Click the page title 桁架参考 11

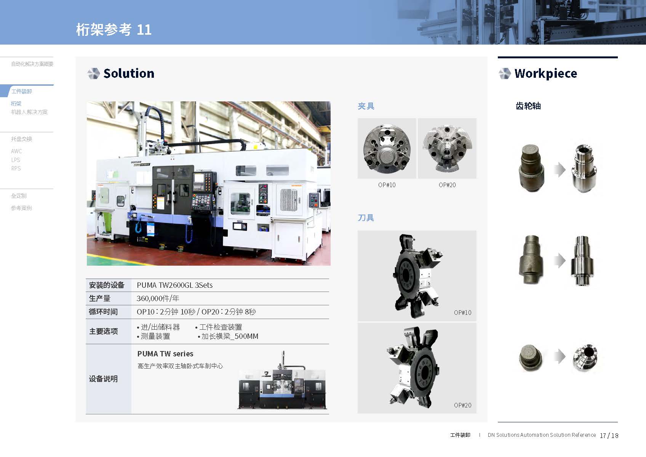pos(114,29)
